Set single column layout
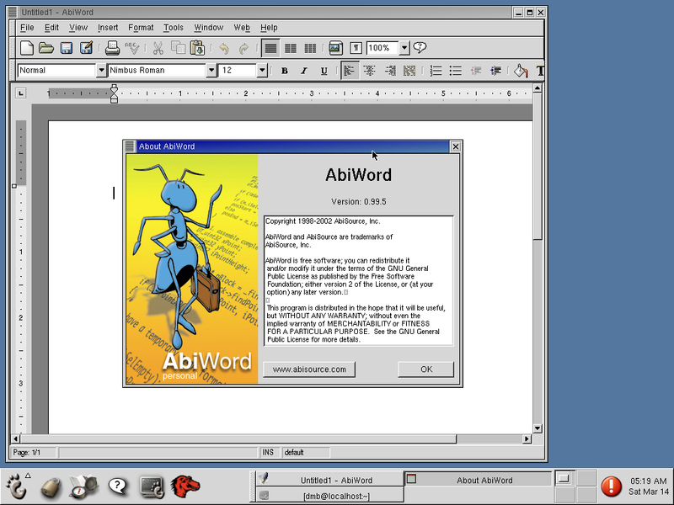The width and height of the screenshot is (674, 505). (270, 48)
